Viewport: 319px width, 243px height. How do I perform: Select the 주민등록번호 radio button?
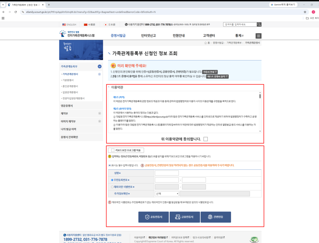point(112,180)
